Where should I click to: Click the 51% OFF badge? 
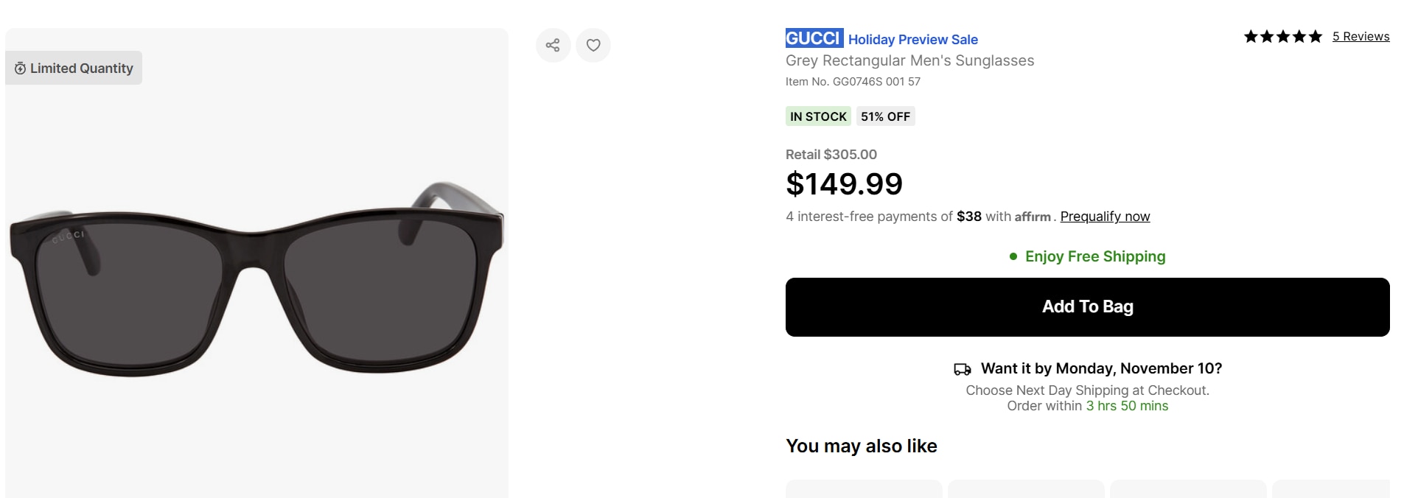click(885, 116)
